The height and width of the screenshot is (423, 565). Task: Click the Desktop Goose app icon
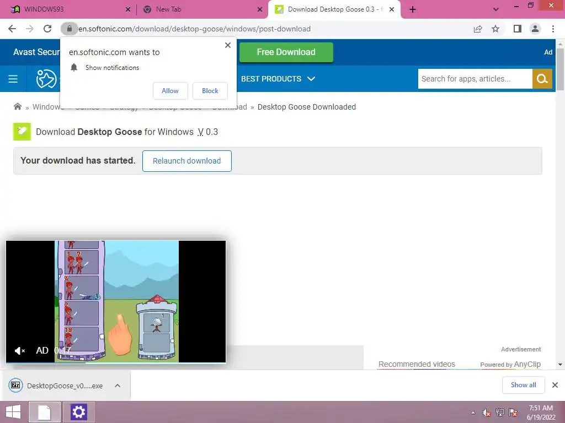coord(22,132)
